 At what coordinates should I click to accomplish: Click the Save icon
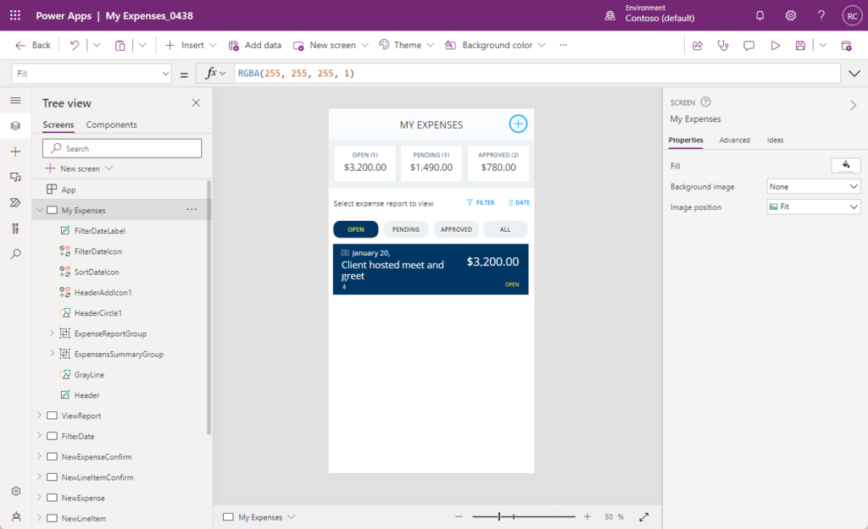coord(800,46)
